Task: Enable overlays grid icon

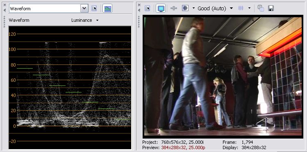Action: coord(241,8)
